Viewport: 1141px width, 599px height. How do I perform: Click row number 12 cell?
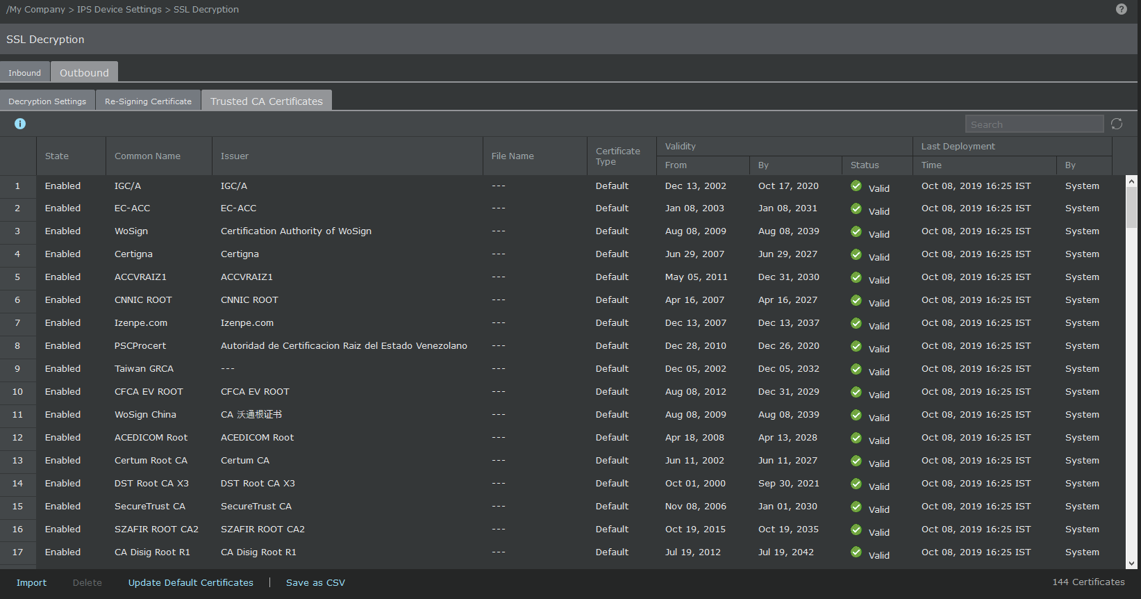(18, 437)
